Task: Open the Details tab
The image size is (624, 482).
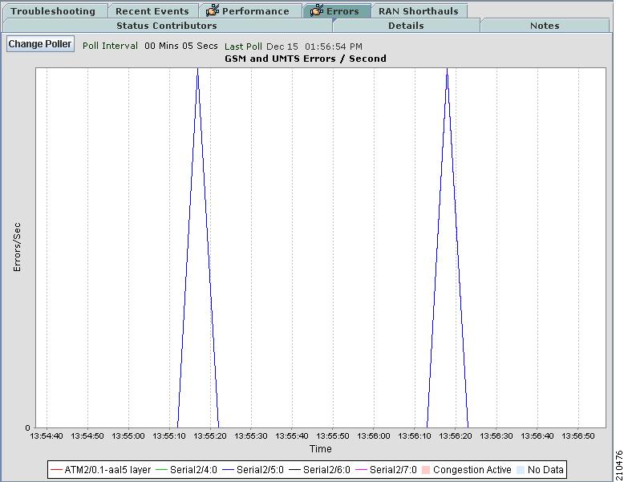Action: [x=406, y=26]
